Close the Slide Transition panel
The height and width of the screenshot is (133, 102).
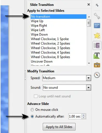click(89, 4)
